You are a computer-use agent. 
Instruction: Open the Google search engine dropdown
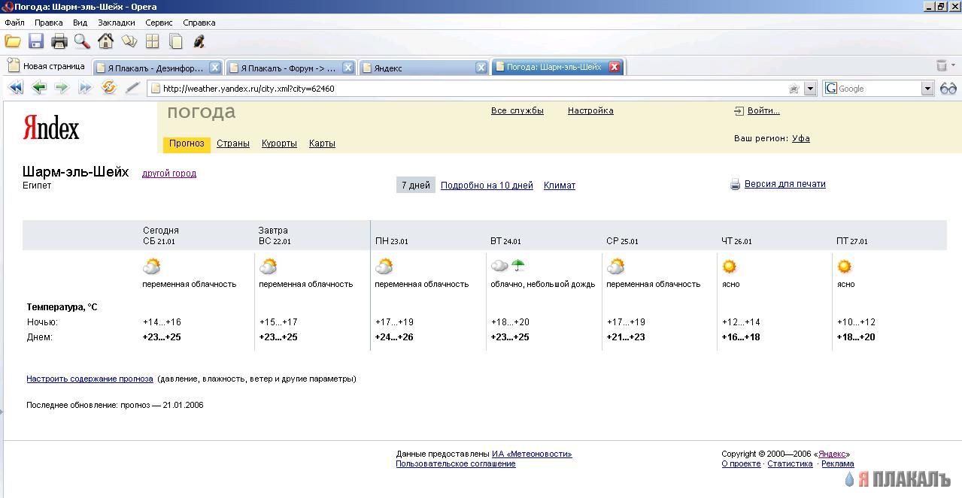(x=927, y=89)
